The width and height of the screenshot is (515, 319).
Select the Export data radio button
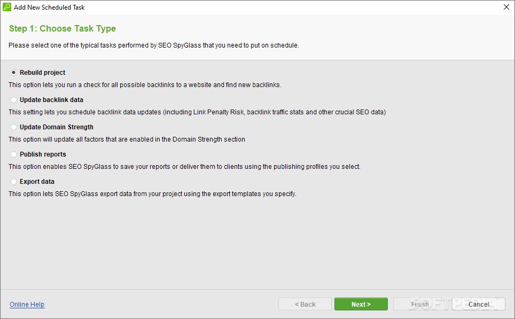pyautogui.click(x=14, y=182)
